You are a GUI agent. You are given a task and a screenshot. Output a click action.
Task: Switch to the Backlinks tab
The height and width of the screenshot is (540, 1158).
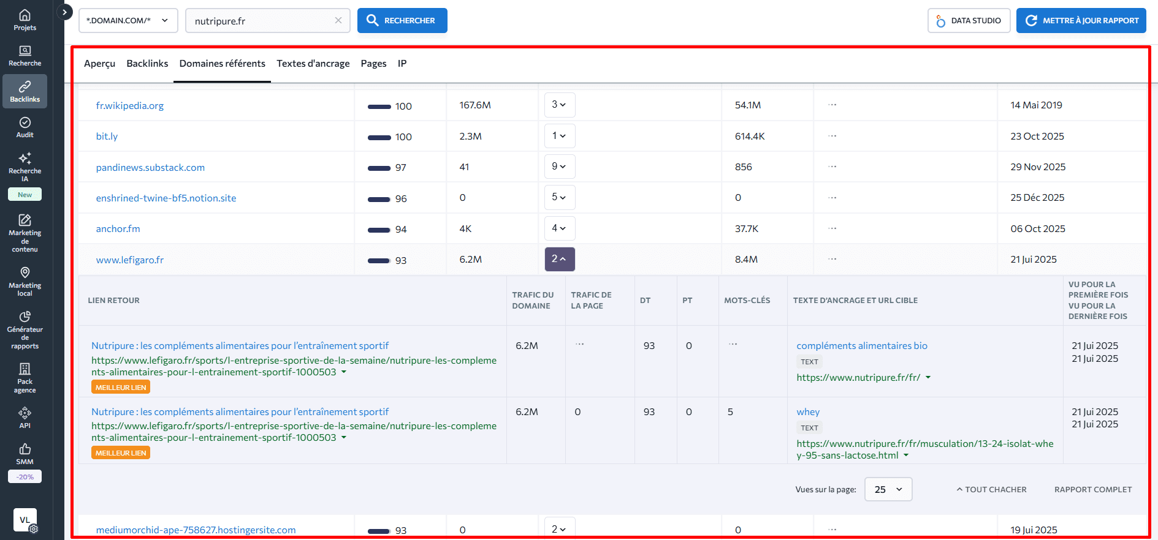147,64
